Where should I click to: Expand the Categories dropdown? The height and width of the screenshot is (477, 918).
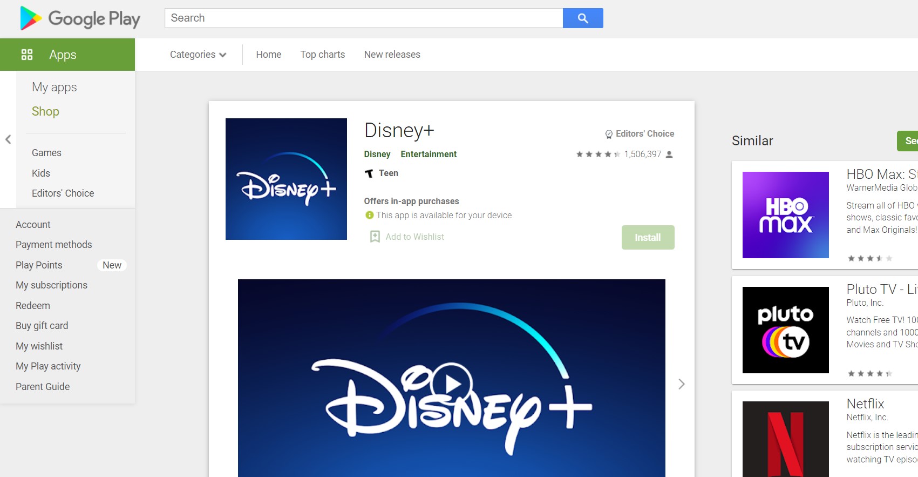[x=198, y=55]
